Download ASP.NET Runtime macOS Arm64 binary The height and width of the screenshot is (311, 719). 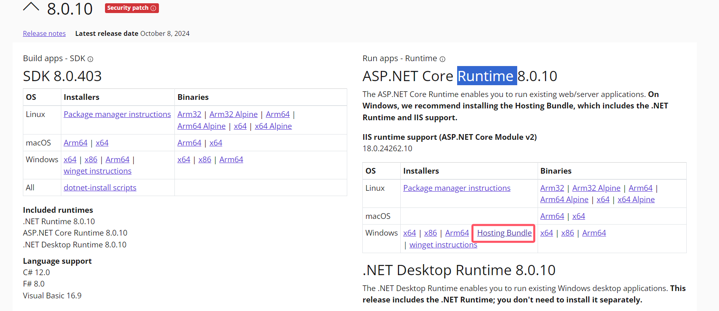tap(552, 216)
